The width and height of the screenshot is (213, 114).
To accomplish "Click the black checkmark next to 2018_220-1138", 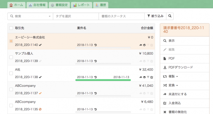I will (x=40, y=77).
